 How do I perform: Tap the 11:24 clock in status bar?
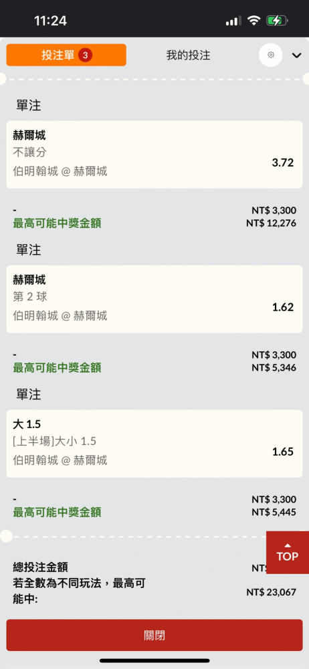[x=50, y=21]
